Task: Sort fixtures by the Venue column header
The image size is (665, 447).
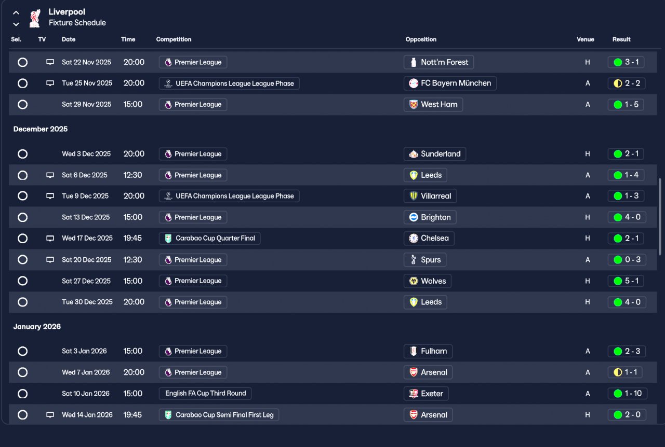Action: pos(586,39)
